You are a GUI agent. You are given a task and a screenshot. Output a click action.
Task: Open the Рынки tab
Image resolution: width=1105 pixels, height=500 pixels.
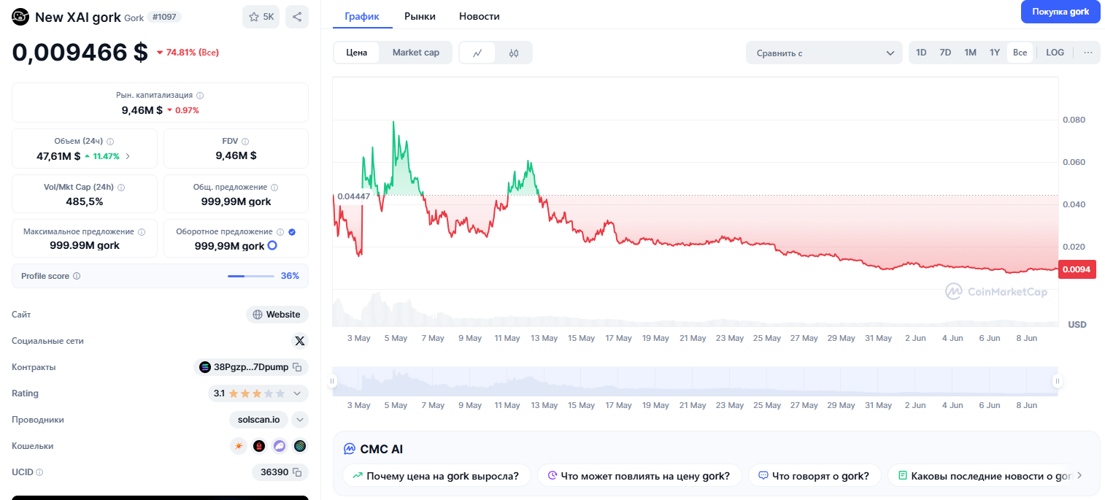(x=420, y=16)
